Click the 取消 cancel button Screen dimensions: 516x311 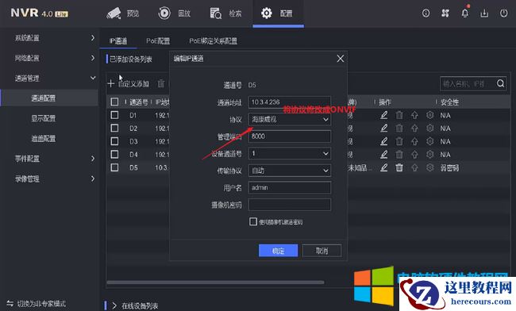click(322, 251)
